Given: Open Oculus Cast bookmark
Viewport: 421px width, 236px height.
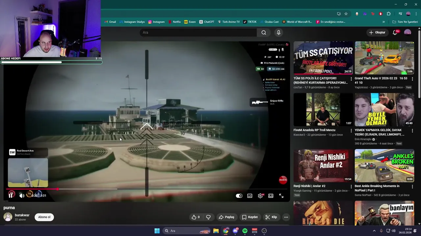Looking at the screenshot, I should point(269,22).
